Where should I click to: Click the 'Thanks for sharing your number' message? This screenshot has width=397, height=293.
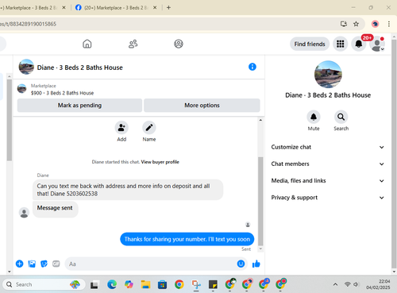(187, 239)
